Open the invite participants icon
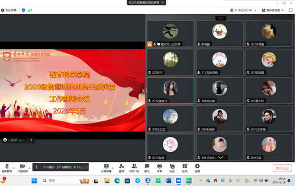Viewport: 295px width, 186px height. [121, 168]
